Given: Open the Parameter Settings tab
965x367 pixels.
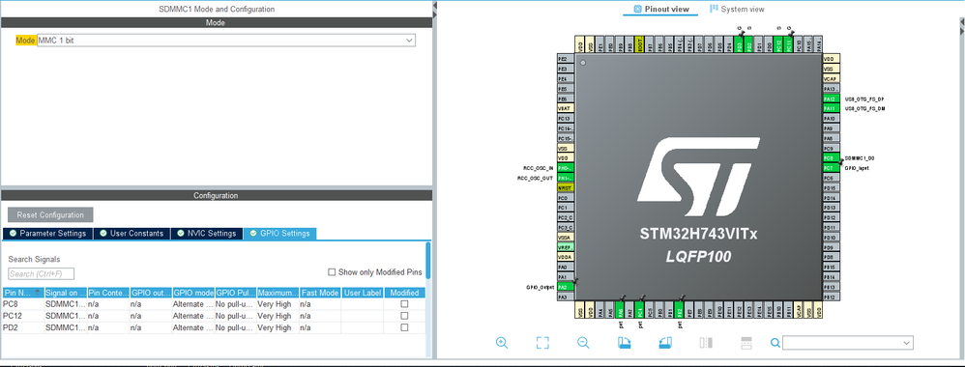Looking at the screenshot, I should point(48,234).
